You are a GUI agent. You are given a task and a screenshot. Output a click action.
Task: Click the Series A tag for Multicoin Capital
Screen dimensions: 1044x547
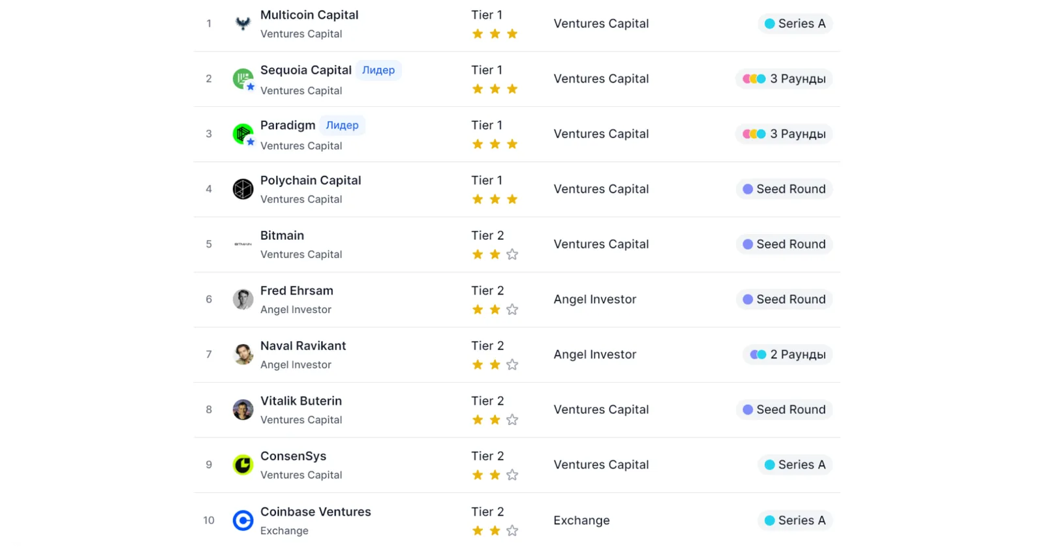[795, 23]
